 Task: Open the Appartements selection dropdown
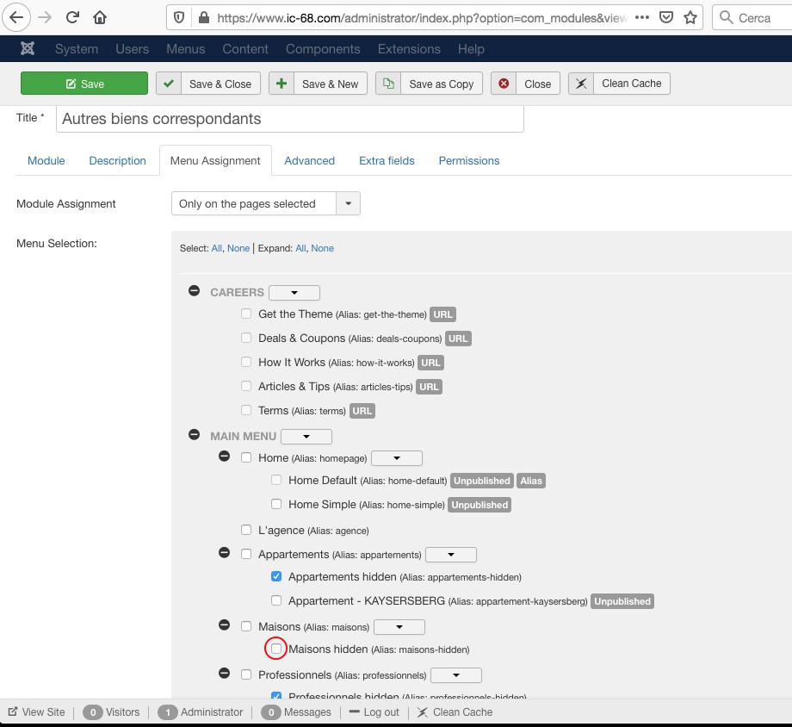[451, 555]
